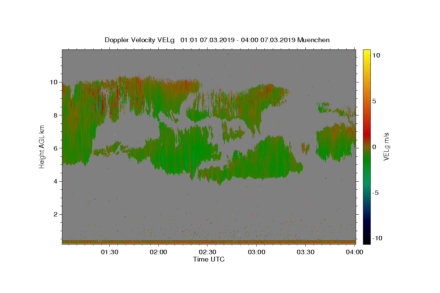Click the 03:00 time tick label
This screenshot has height=293, width=440.
(257, 252)
